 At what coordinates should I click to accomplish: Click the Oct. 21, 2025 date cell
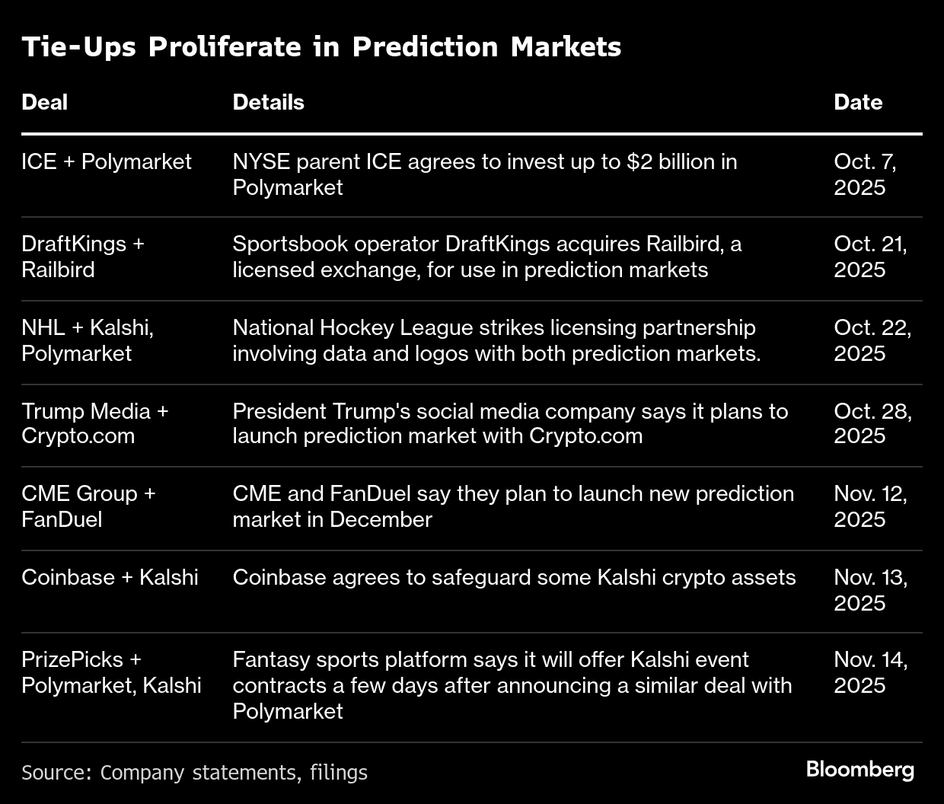[x=870, y=257]
